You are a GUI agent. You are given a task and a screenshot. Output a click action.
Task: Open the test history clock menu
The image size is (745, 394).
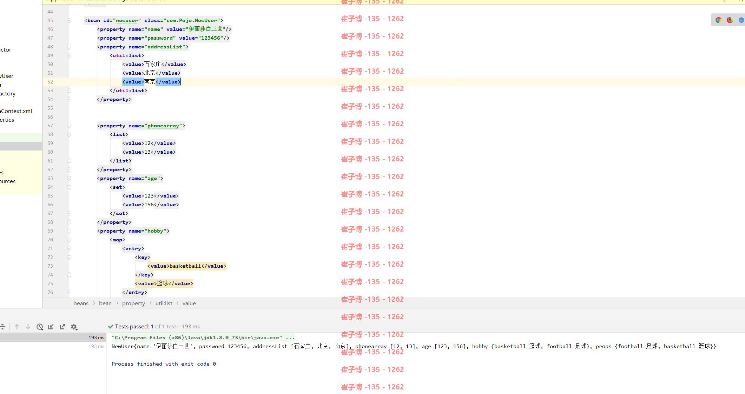point(40,327)
